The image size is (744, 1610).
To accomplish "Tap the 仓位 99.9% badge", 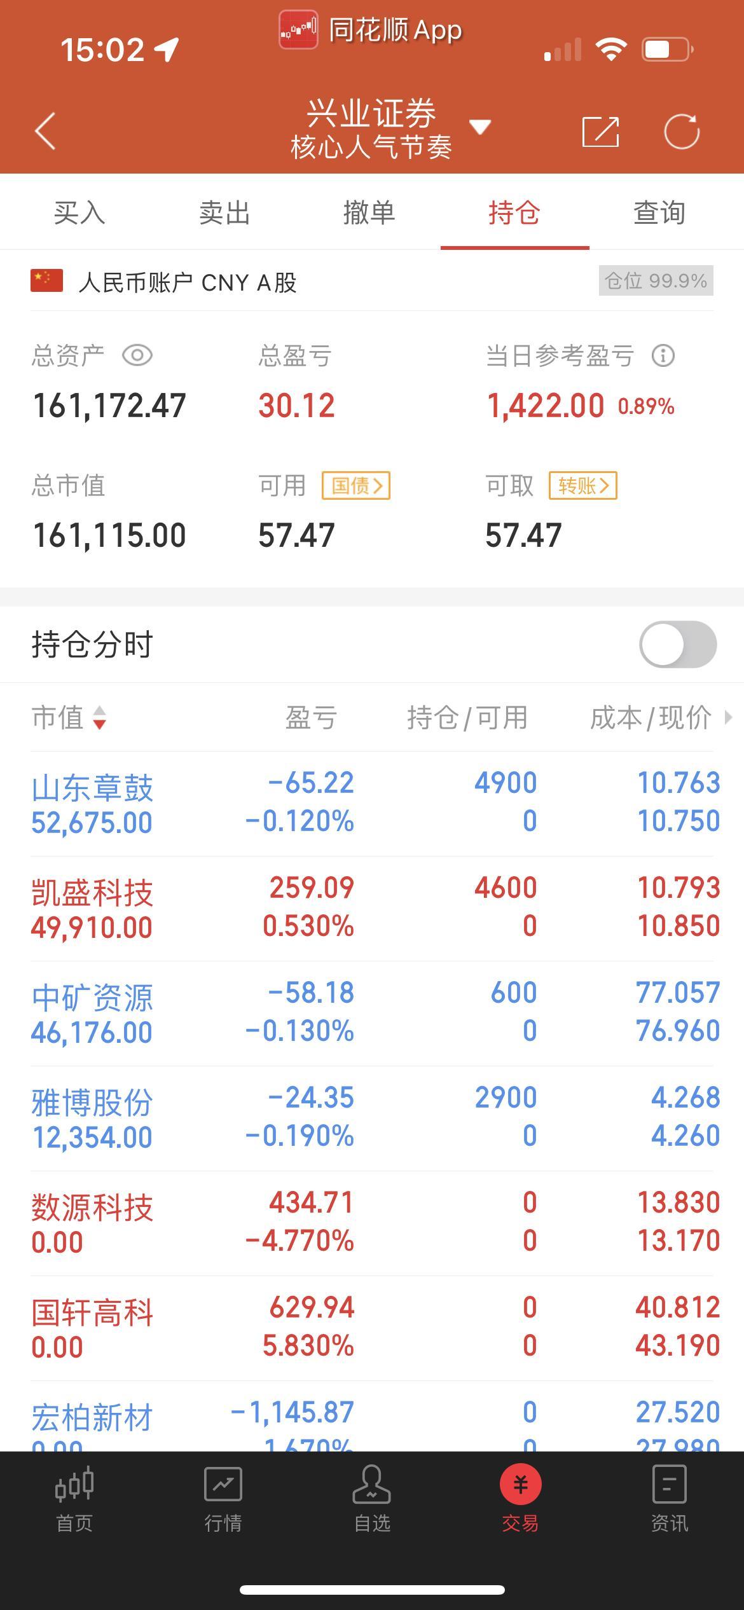I will point(656,280).
